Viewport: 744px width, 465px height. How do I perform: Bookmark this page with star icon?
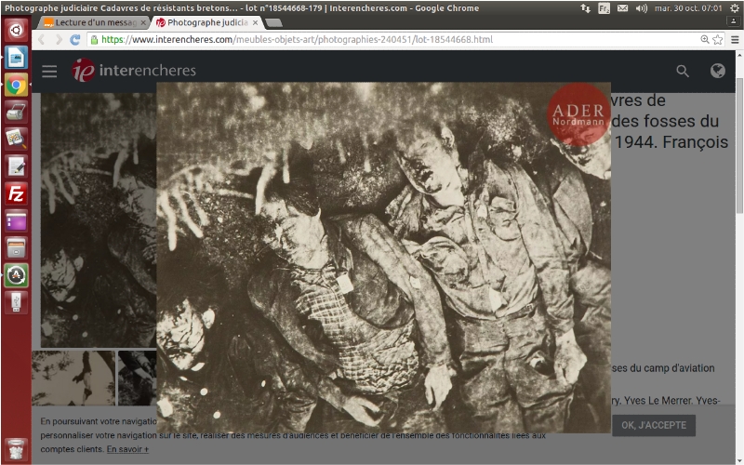717,40
